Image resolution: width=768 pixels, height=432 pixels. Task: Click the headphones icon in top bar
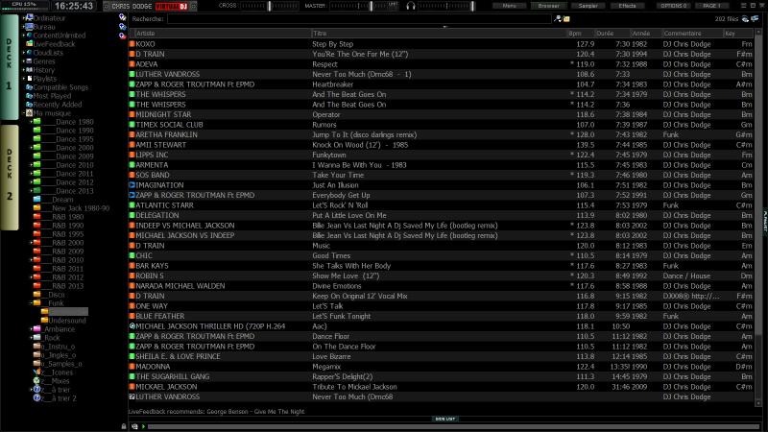tap(411, 6)
